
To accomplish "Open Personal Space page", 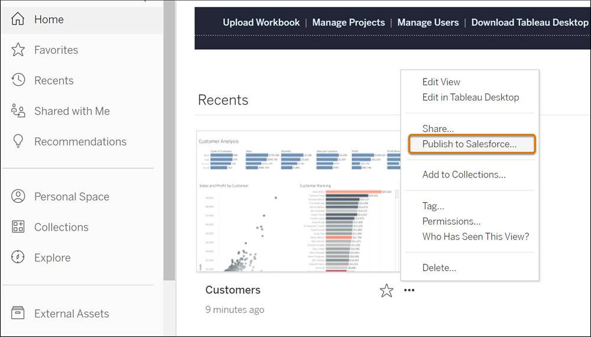I will pos(72,196).
